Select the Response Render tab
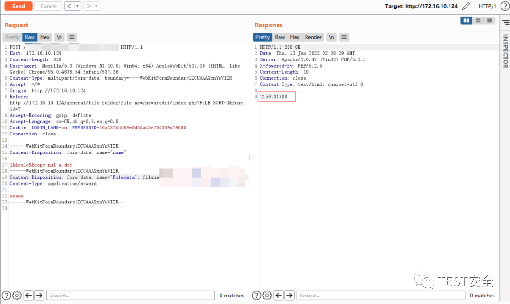This screenshot has height=304, width=510. [313, 37]
